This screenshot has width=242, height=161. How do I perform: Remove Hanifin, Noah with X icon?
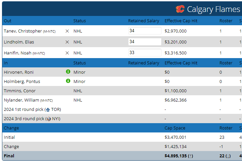67,53
